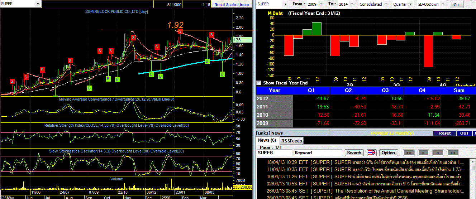Click the 2009 year row header
The image size is (476, 199).
(x=275, y=123)
